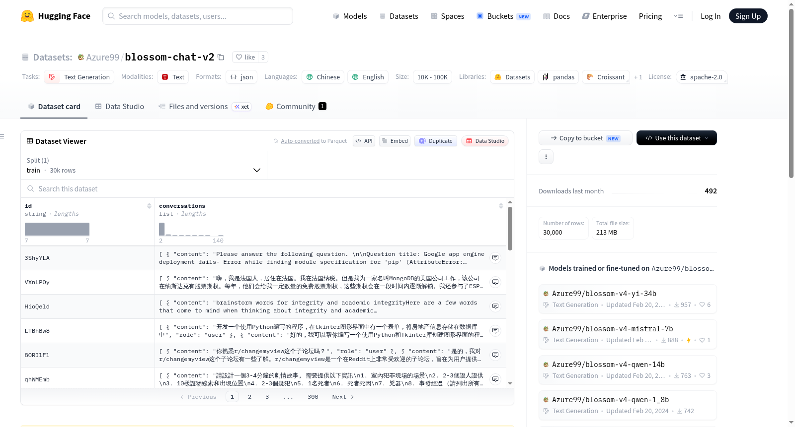The image size is (795, 427).
Task: Click Next page in pagination
Action: tap(343, 397)
